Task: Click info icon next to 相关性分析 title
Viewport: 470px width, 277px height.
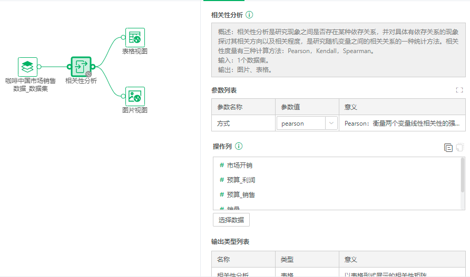Action: pos(249,15)
